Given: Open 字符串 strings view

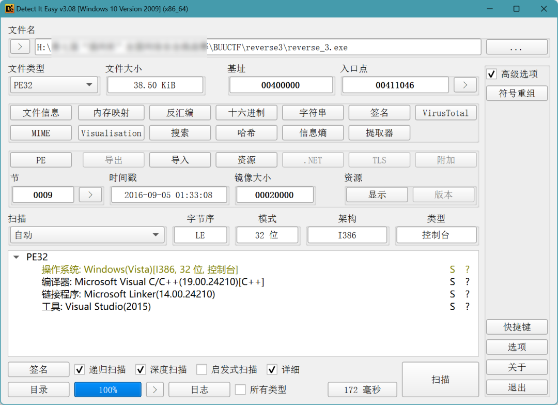Looking at the screenshot, I should 313,113.
